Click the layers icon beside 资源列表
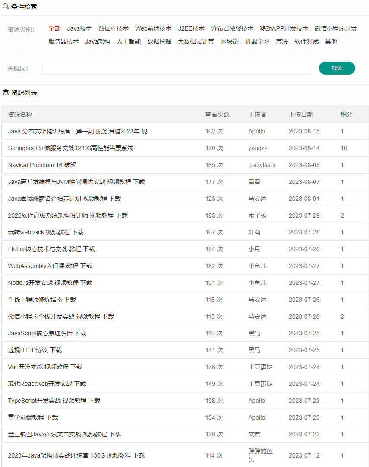The height and width of the screenshot is (467, 369). tap(6, 92)
